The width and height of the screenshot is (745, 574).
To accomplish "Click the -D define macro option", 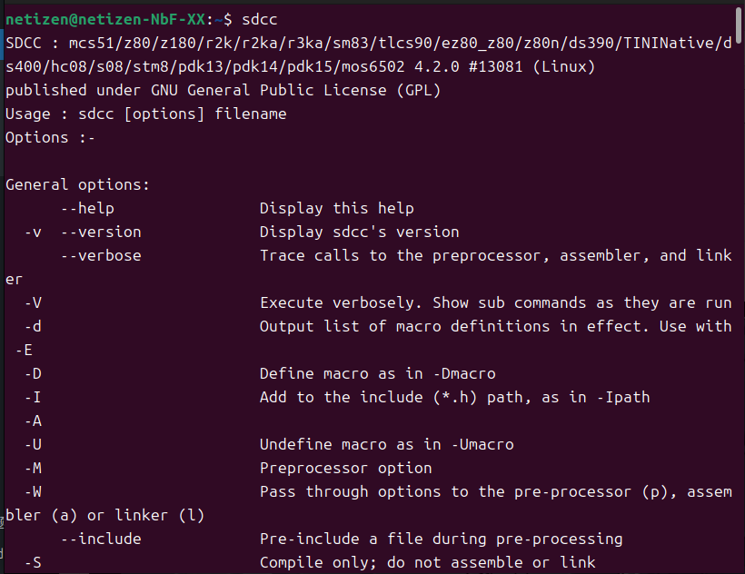I will [x=34, y=373].
